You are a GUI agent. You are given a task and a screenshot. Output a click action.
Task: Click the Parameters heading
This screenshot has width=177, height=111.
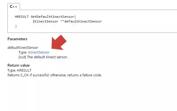(x=17, y=39)
